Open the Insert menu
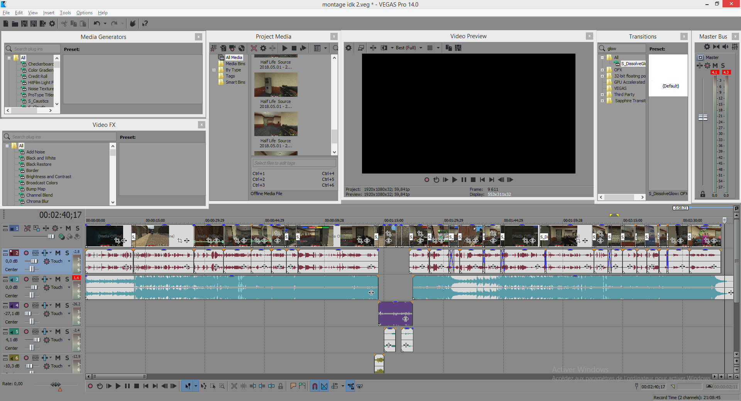Screen dimensions: 741x401 click(x=49, y=13)
